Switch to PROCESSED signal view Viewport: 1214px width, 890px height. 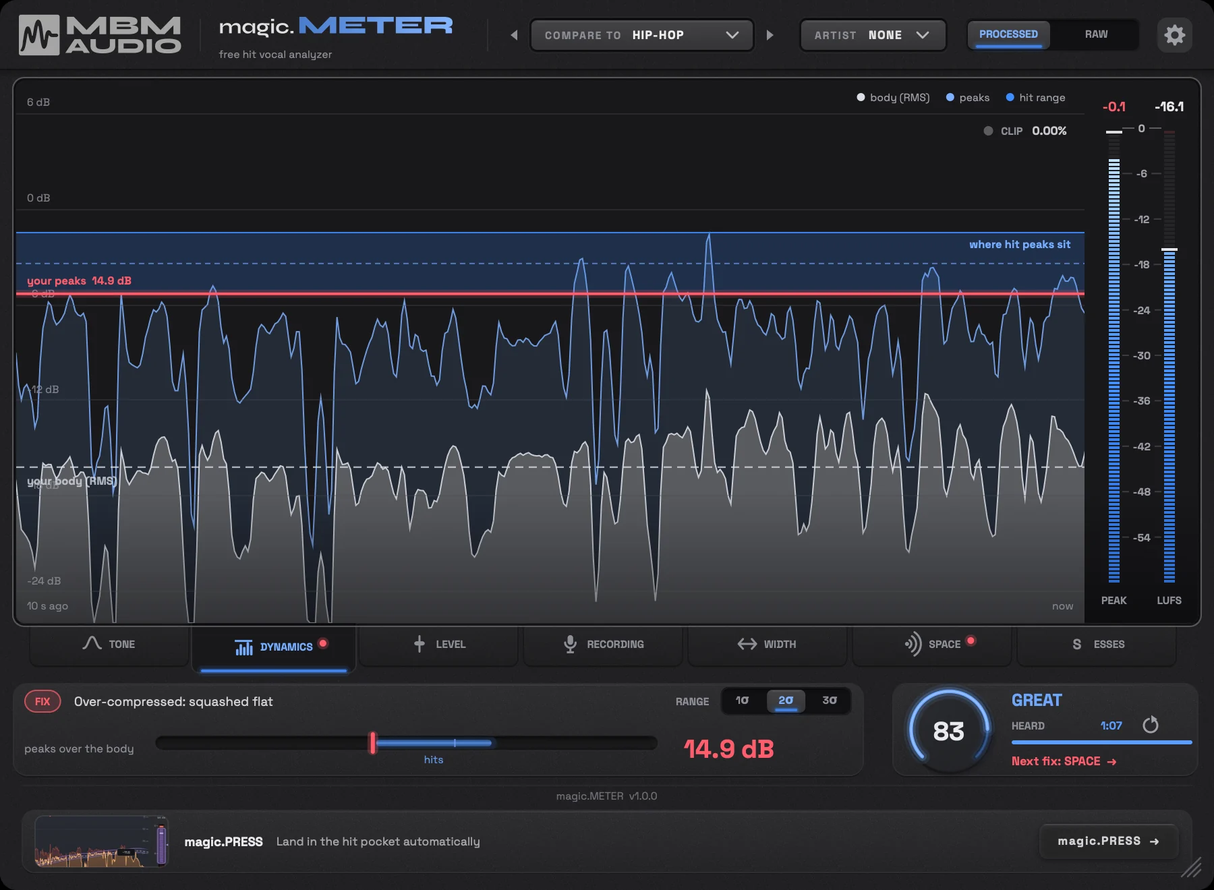[1008, 34]
